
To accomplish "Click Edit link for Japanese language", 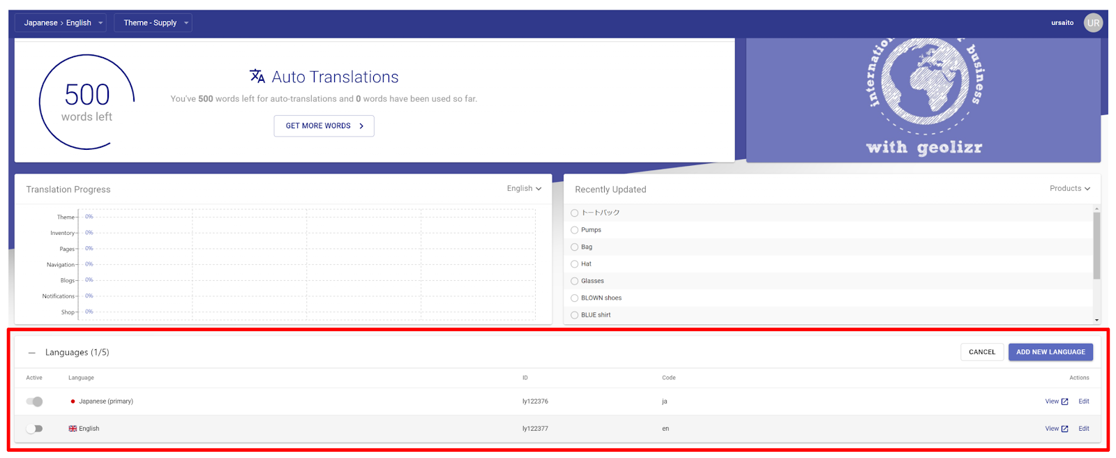I will click(x=1084, y=402).
